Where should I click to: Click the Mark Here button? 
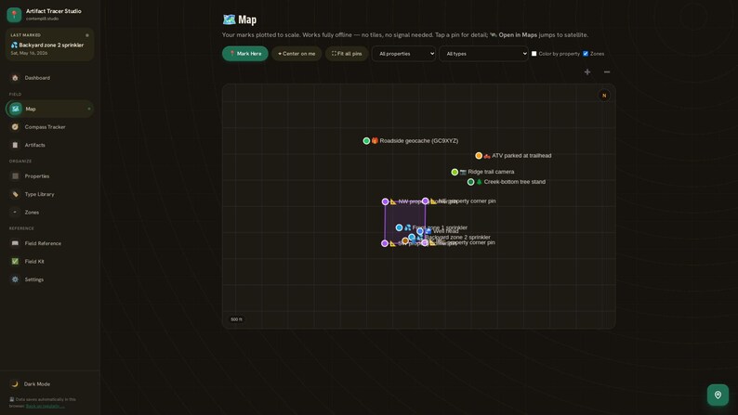pos(245,54)
